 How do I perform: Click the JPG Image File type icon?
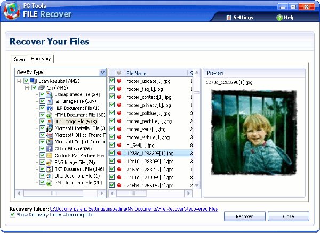coord(50,122)
